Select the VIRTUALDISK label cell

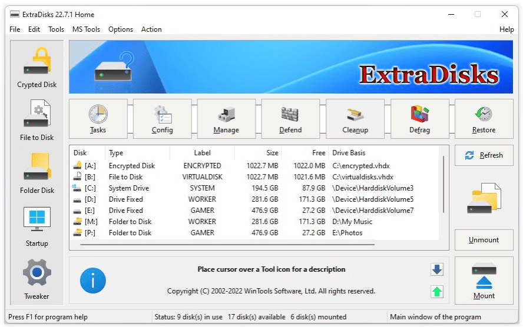(x=202, y=177)
